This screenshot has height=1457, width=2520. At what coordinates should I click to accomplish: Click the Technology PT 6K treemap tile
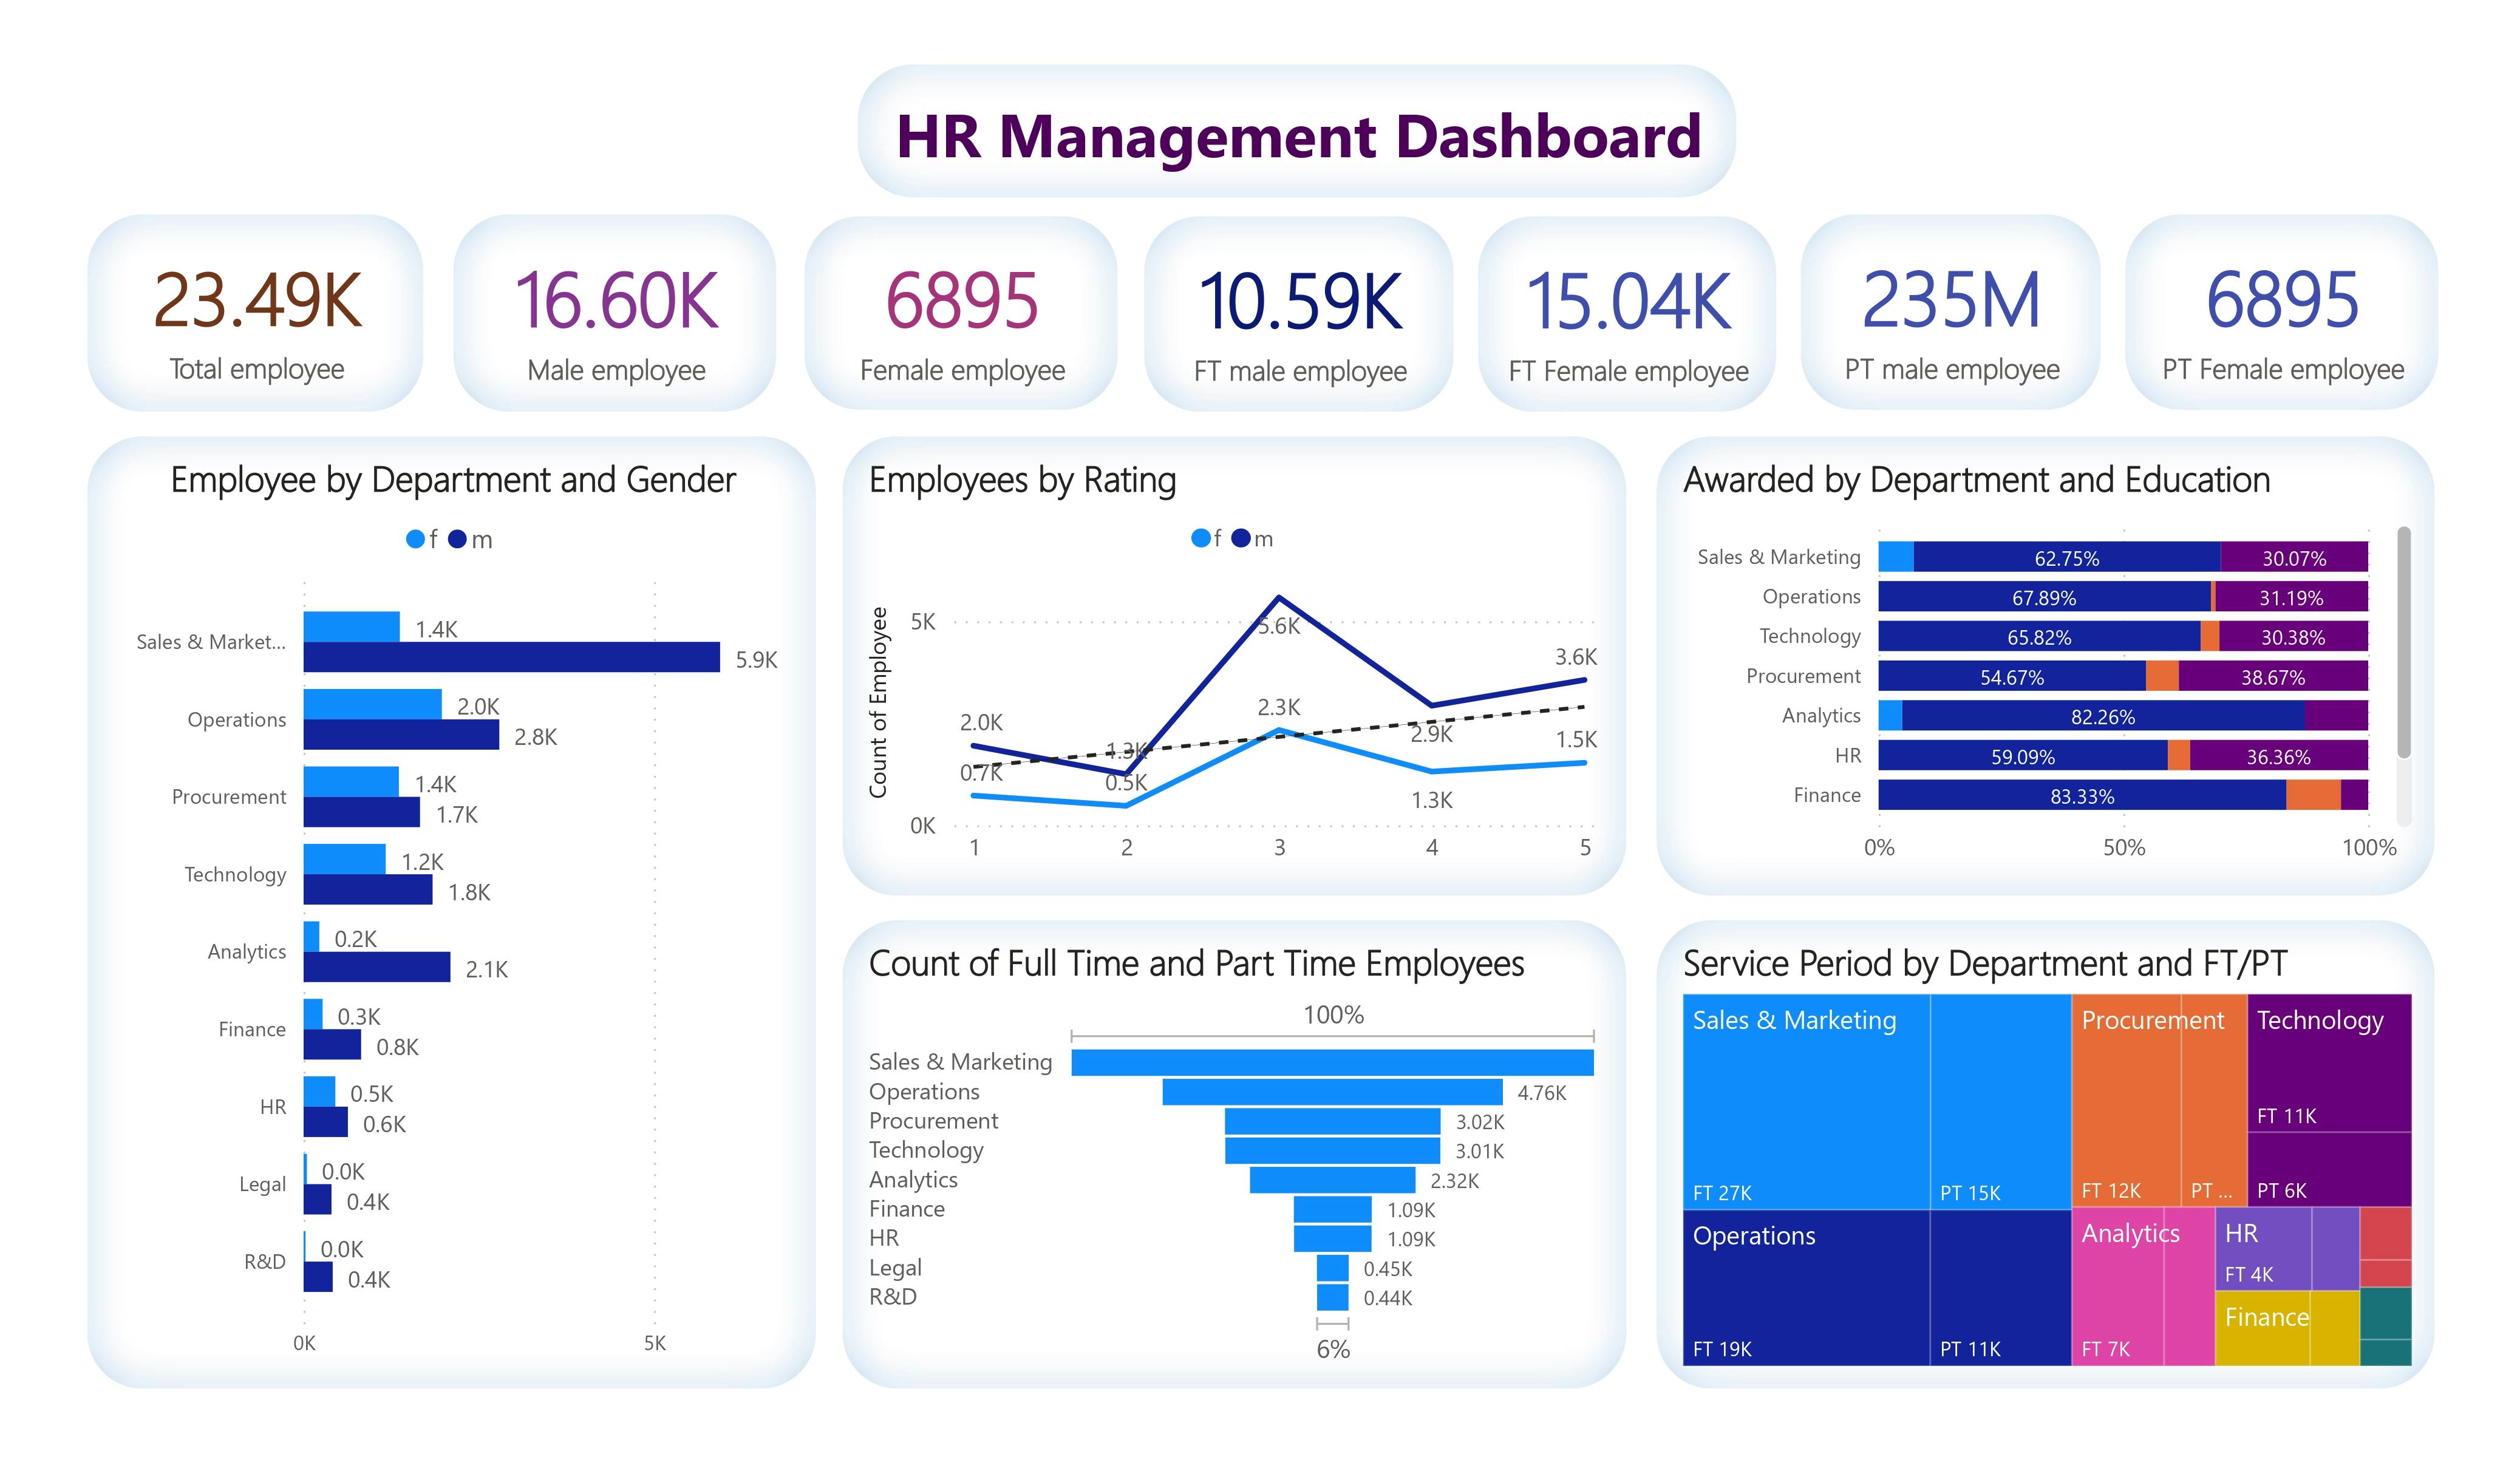(x=2329, y=1170)
